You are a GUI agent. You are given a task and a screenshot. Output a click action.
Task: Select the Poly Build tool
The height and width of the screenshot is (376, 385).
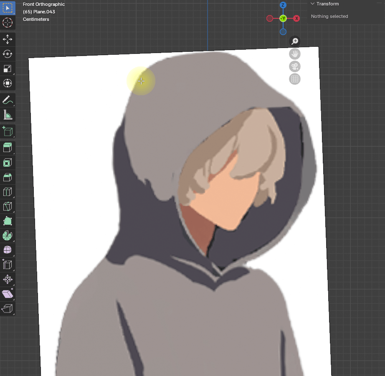[8, 221]
